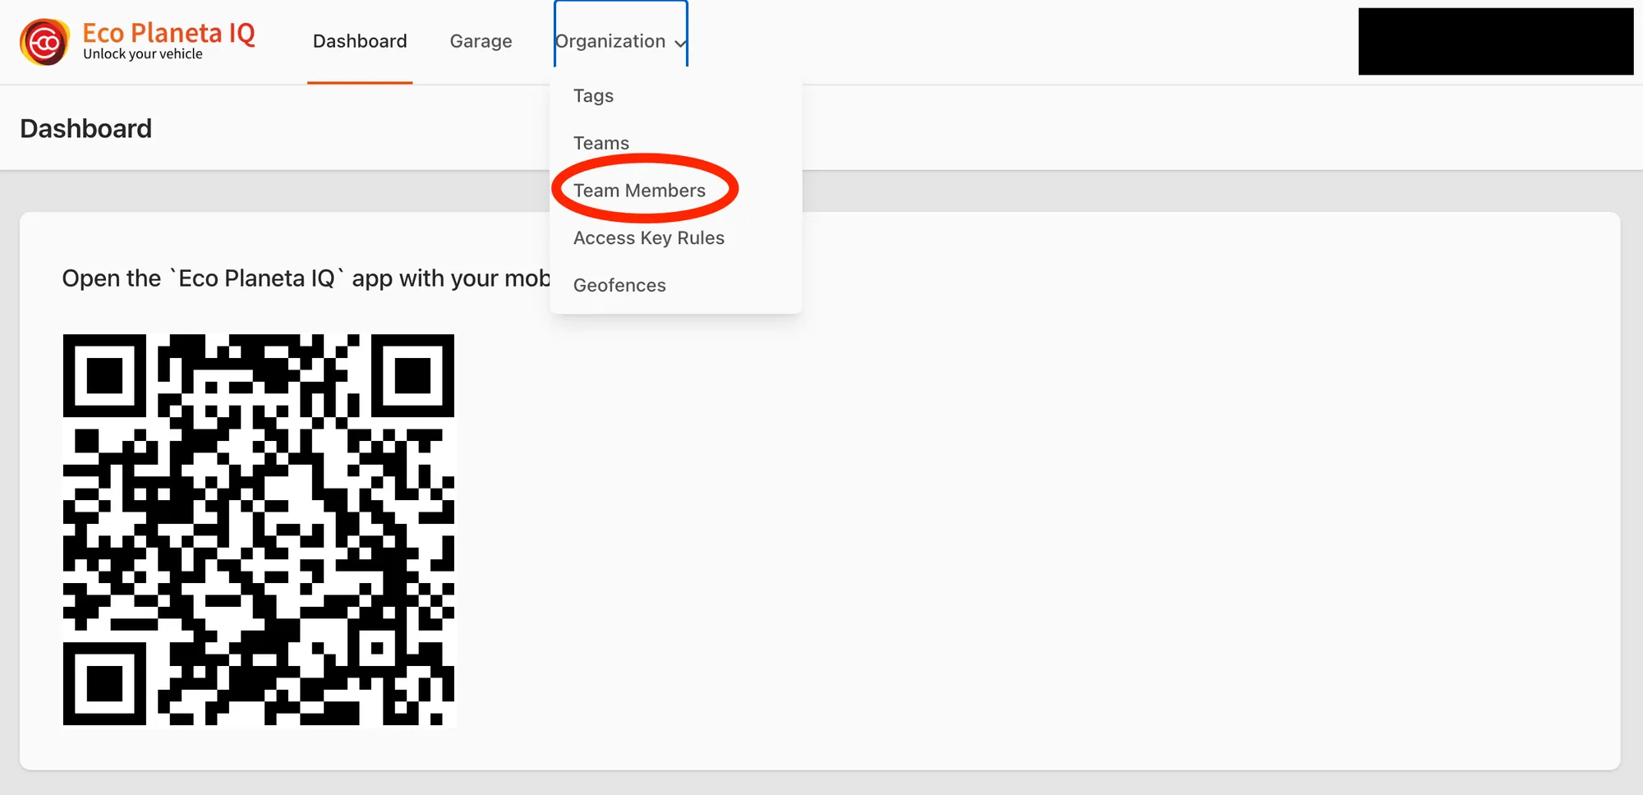Image resolution: width=1643 pixels, height=795 pixels.
Task: Collapse the Organization dropdown menu
Action: click(x=621, y=41)
